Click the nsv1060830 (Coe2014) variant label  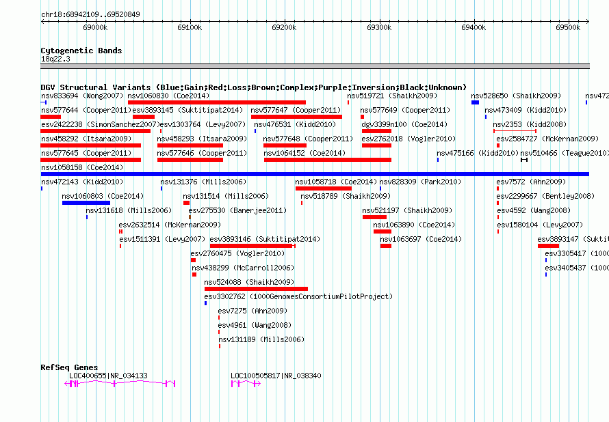point(168,96)
